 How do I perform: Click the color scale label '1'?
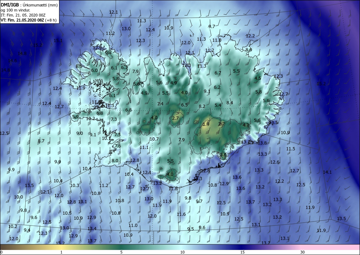[61, 252]
